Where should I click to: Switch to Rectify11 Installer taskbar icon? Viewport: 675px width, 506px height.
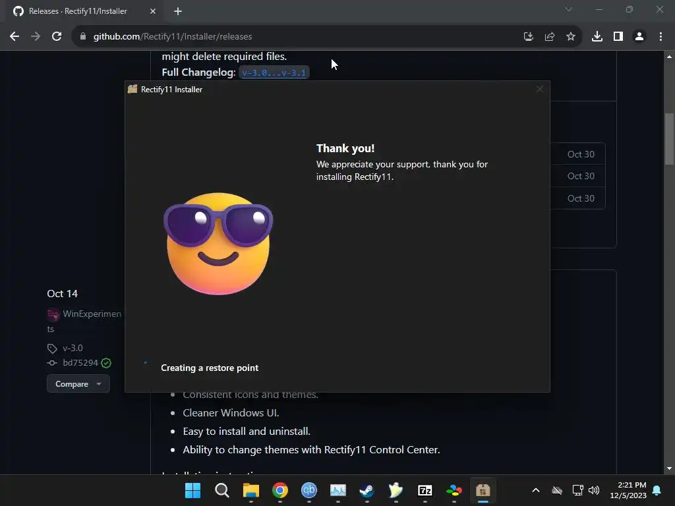(483, 490)
